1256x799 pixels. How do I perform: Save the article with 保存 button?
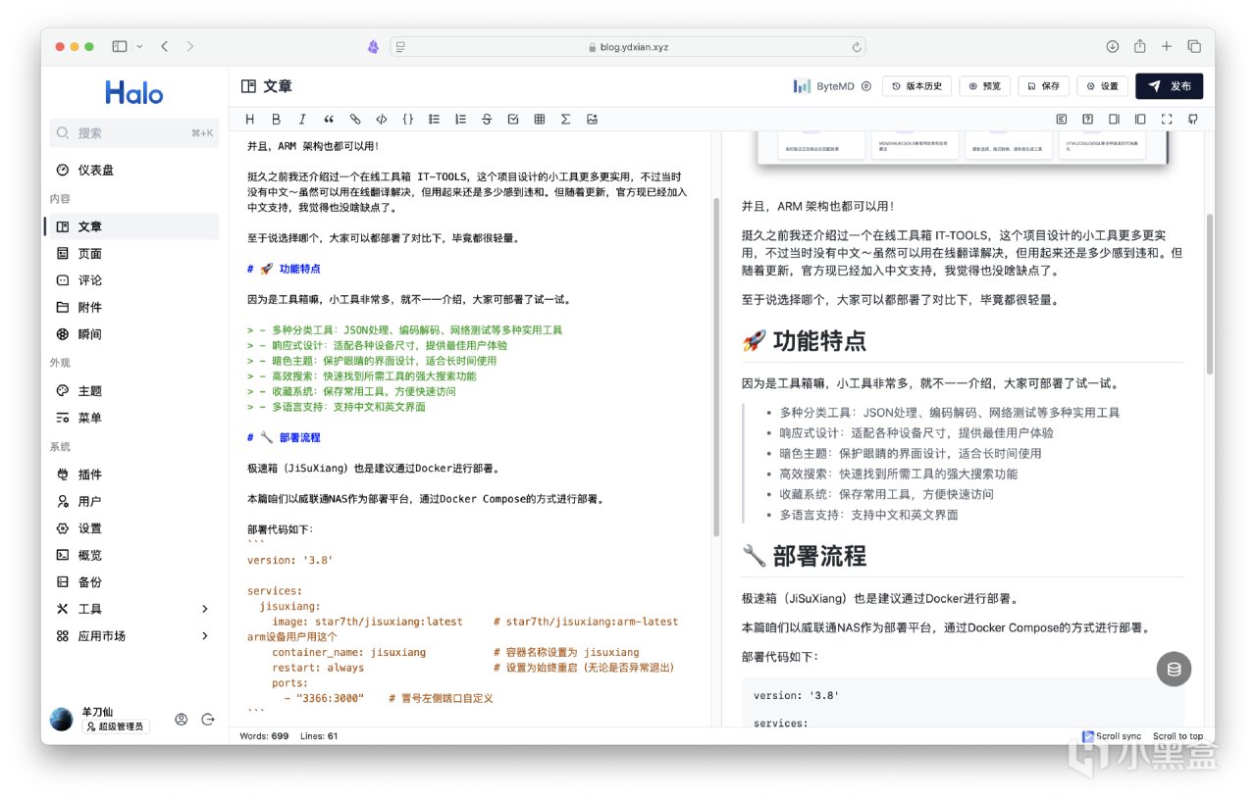click(1043, 86)
